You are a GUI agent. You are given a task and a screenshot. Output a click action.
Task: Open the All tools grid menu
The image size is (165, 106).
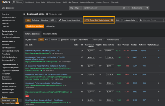(x=17, y=2)
